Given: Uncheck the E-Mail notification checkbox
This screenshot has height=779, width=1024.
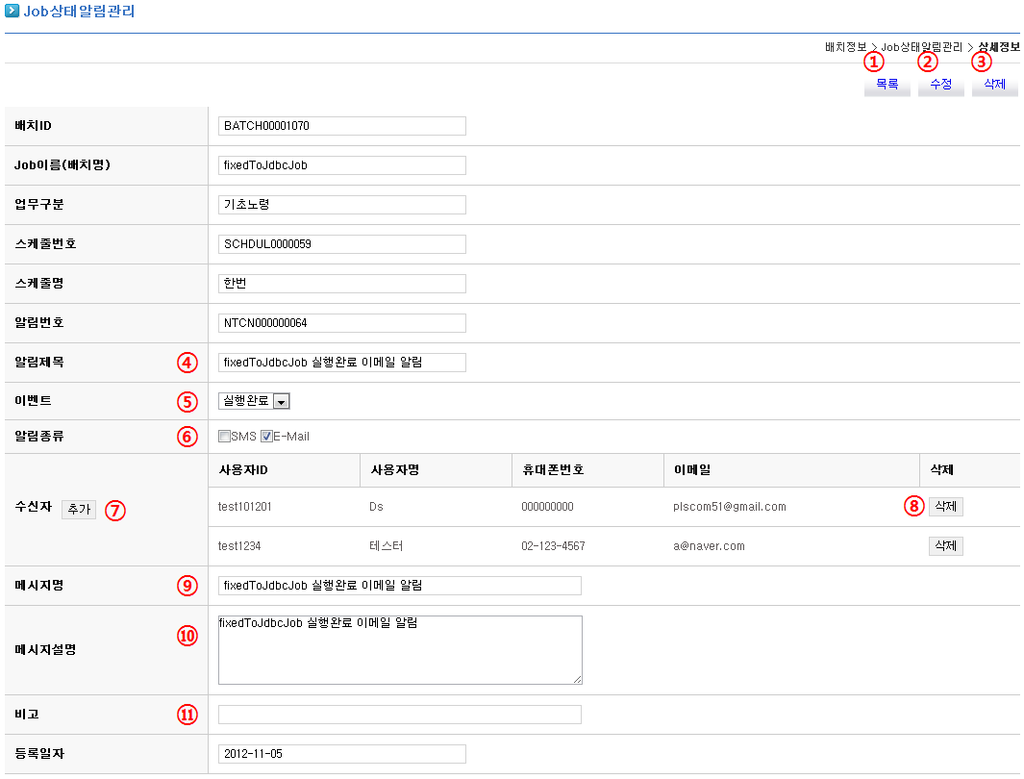Looking at the screenshot, I should tap(266, 437).
